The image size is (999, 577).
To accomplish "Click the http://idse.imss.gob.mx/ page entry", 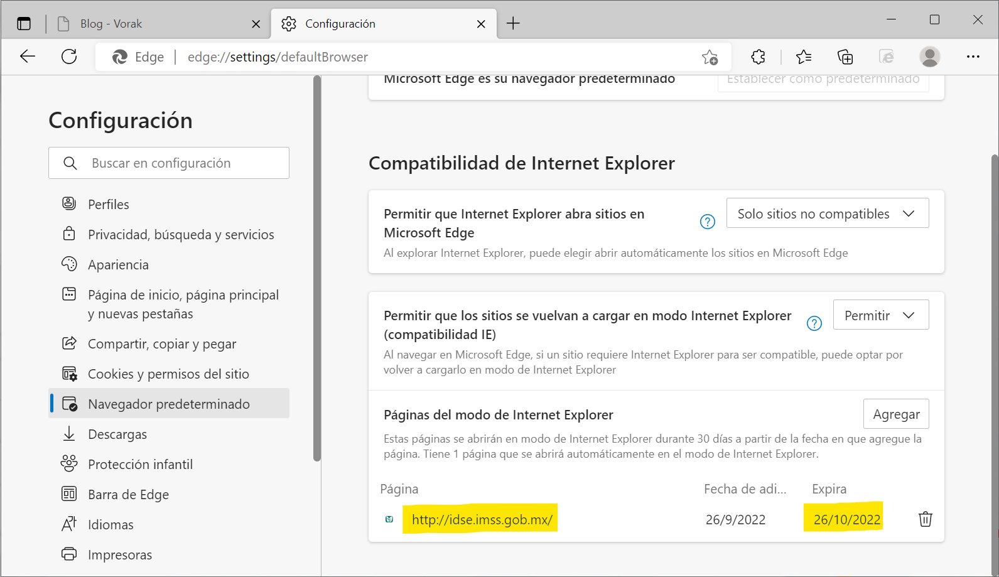I will 482,520.
